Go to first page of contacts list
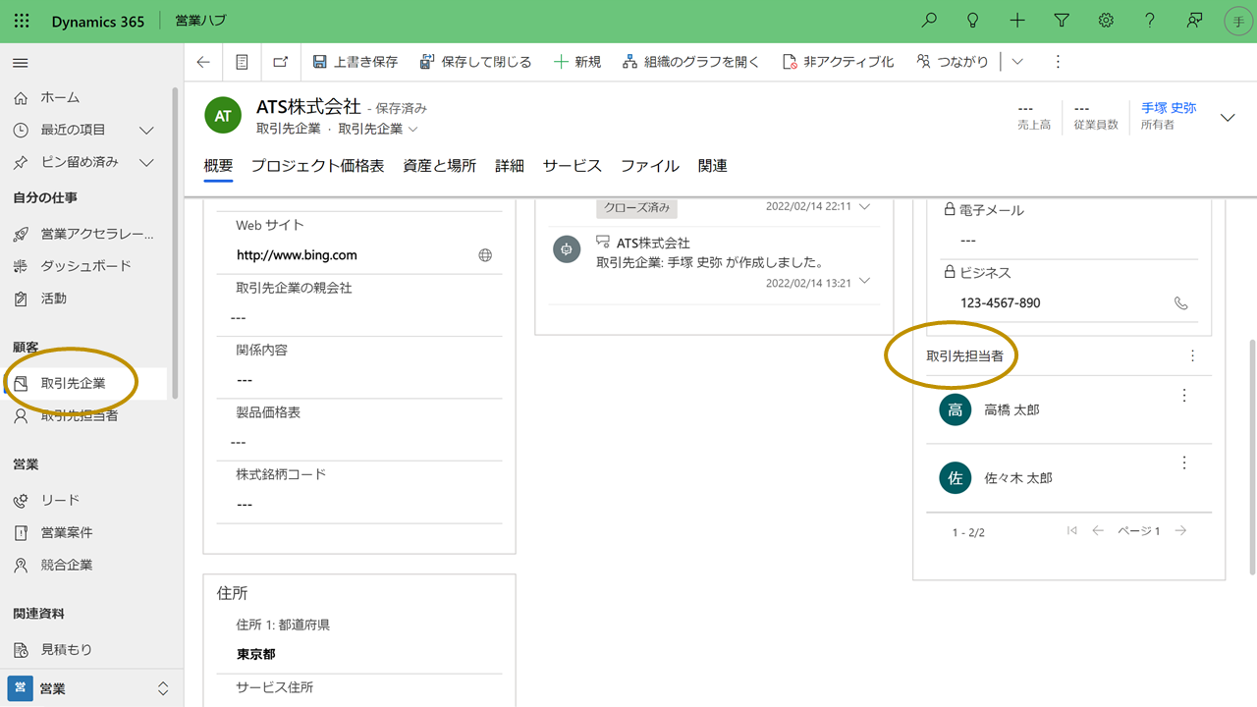1257x707 pixels. point(1071,530)
